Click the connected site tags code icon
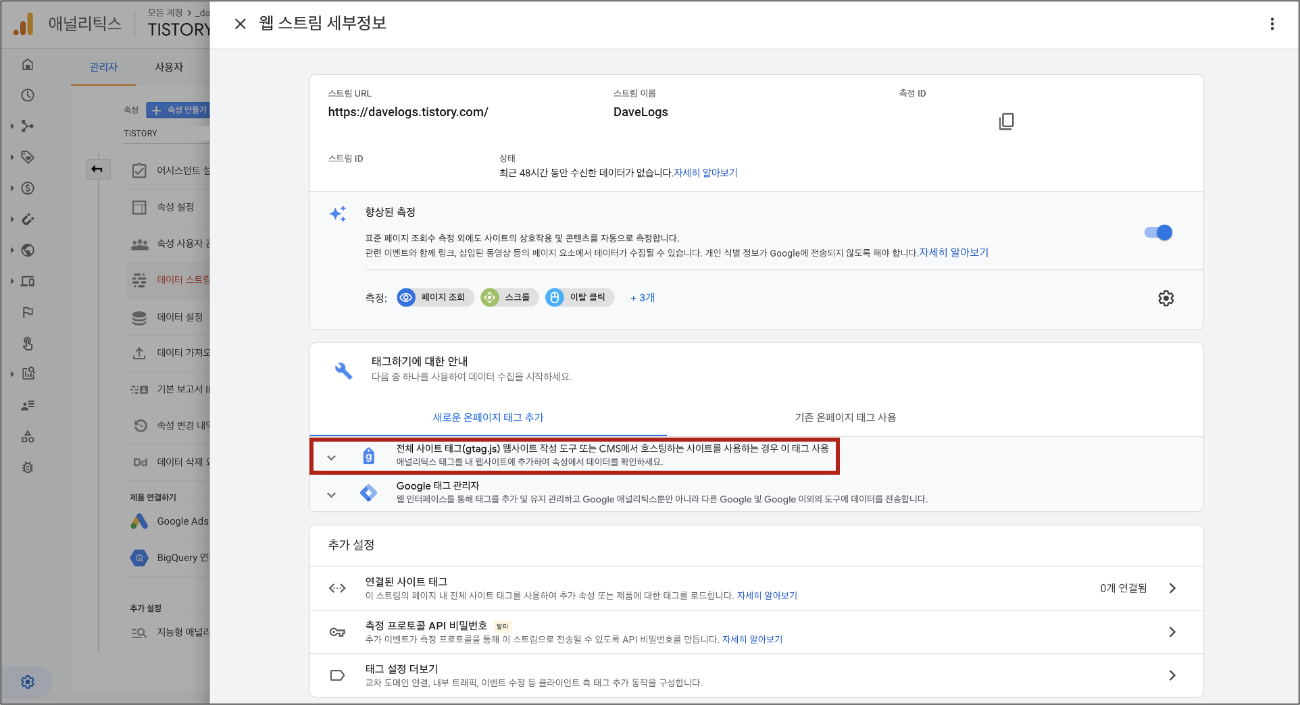The width and height of the screenshot is (1300, 705). pyautogui.click(x=337, y=588)
